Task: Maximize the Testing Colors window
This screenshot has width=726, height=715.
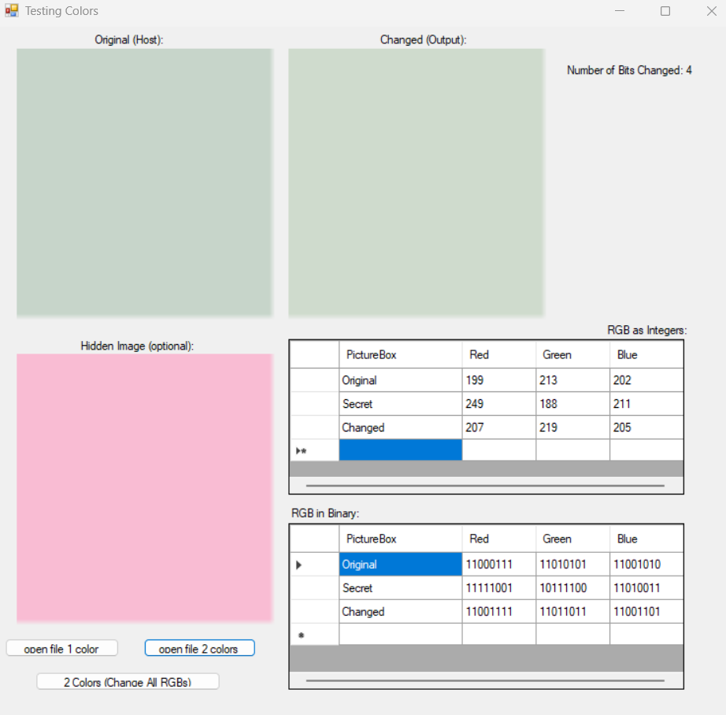Action: 665,11
